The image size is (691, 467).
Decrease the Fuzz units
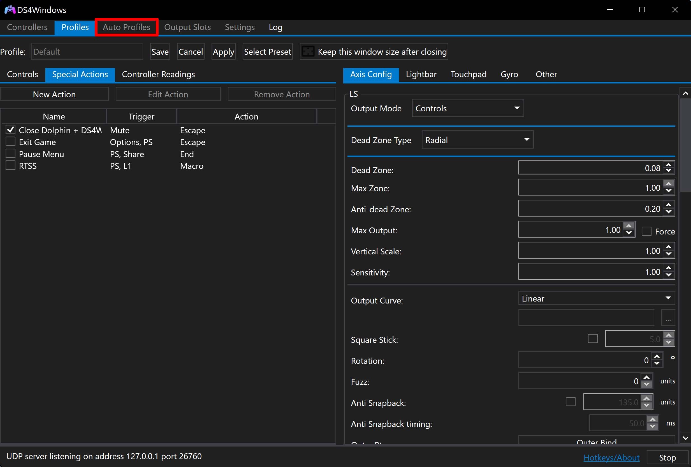646,384
